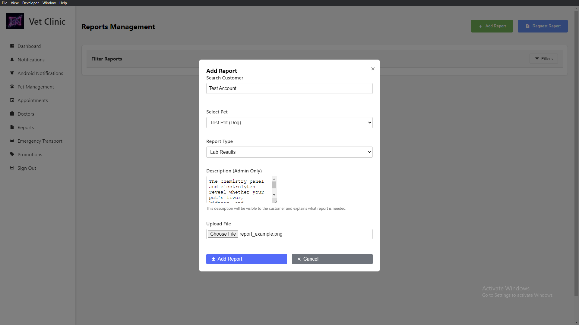Click the Doctors briefcase icon

[12, 114]
